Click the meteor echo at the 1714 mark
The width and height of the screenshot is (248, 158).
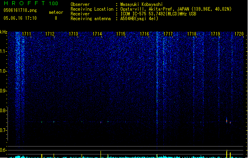pyautogui.click(x=101, y=122)
